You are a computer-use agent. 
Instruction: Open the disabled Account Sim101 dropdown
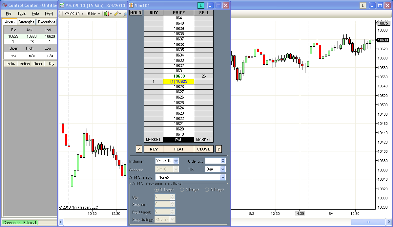point(176,169)
